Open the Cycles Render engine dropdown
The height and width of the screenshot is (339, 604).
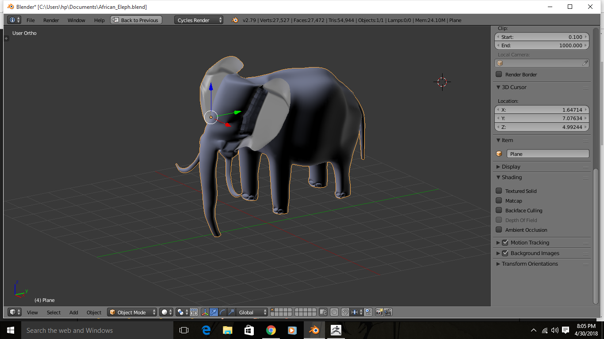(x=199, y=20)
